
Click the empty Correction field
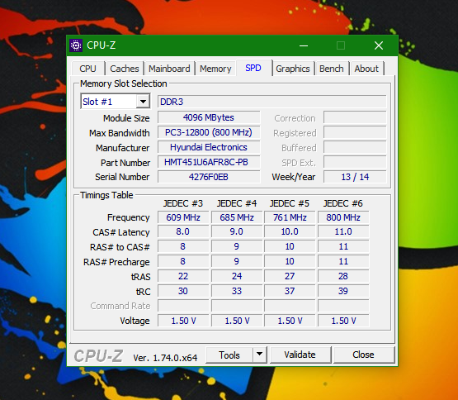pyautogui.click(x=355, y=117)
